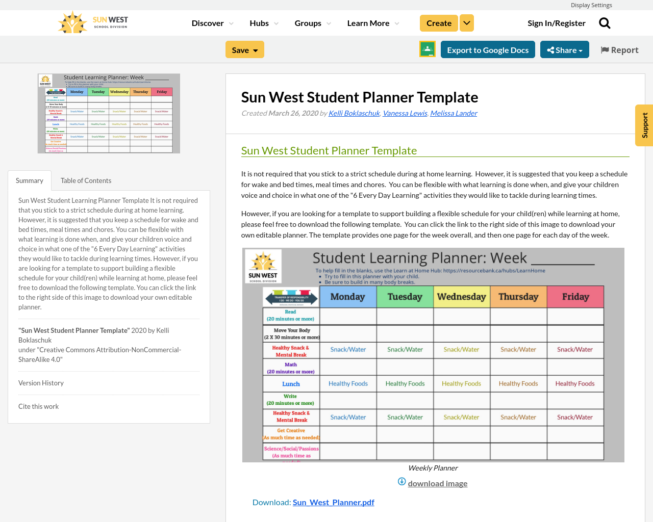Click the Sun West School Division logo
This screenshot has width=653, height=522.
92,21
